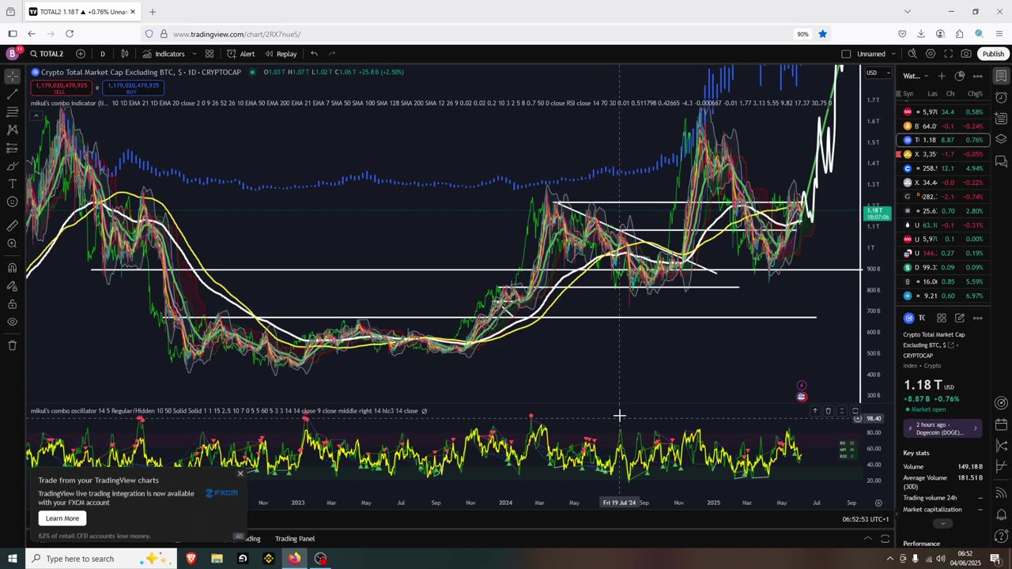The width and height of the screenshot is (1012, 569).
Task: Select the brush drawing tool
Action: pos(13,166)
